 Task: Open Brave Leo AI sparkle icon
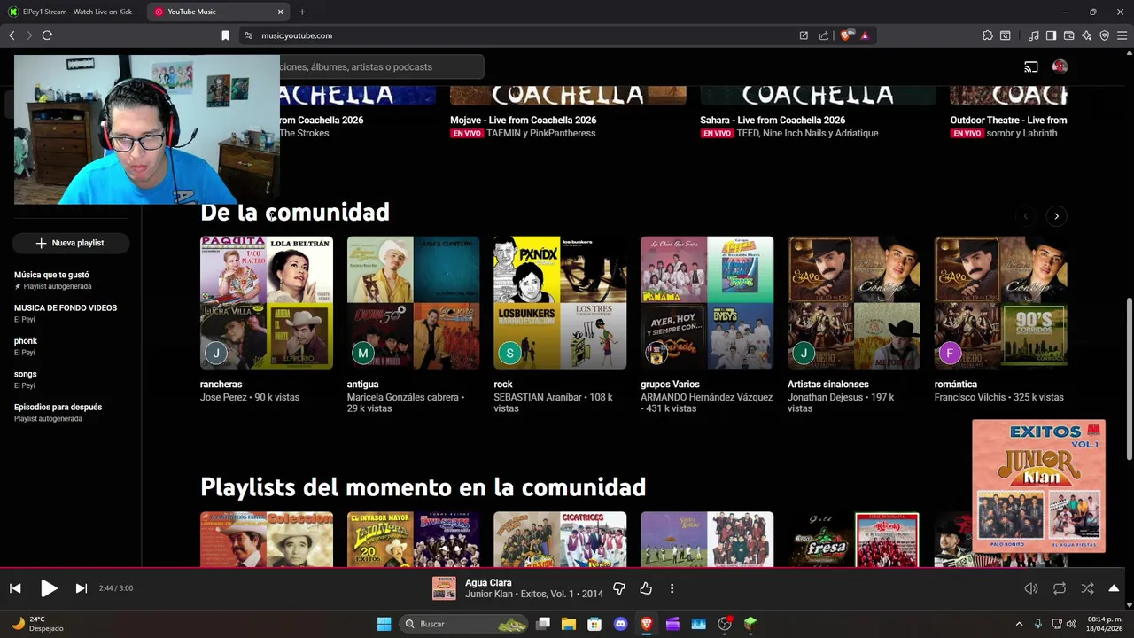point(1086,35)
